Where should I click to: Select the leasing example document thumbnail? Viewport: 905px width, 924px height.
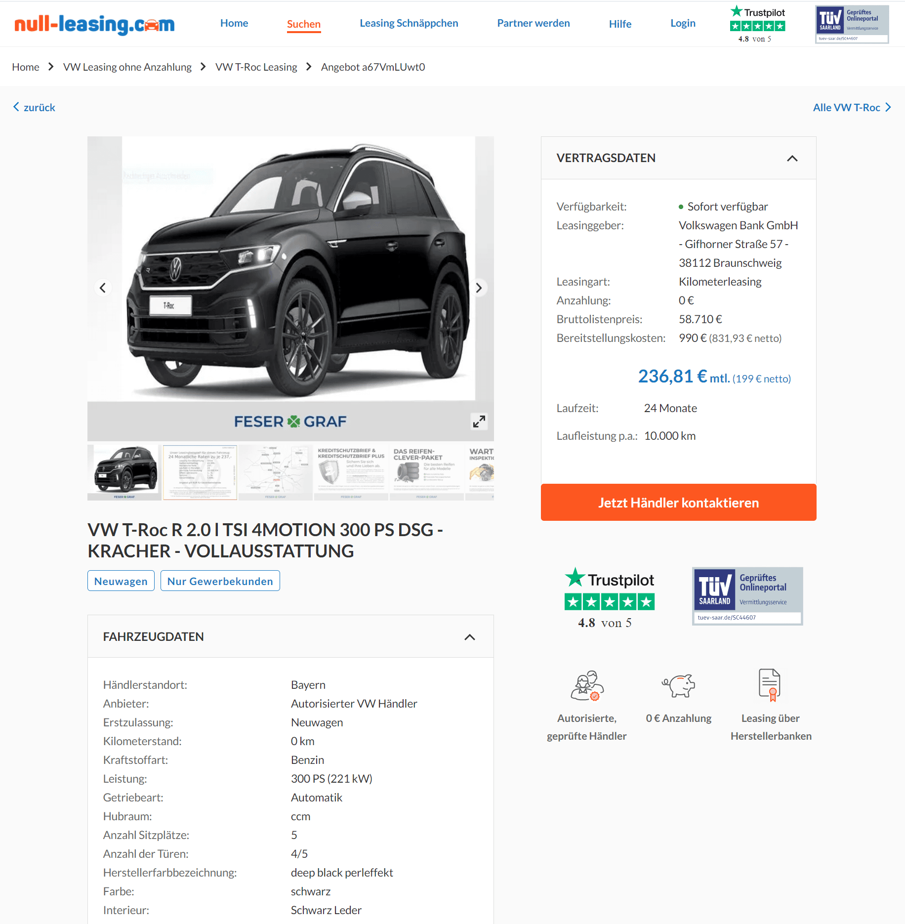200,472
